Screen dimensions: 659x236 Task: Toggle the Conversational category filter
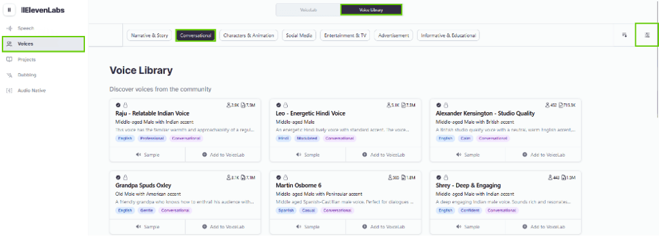pyautogui.click(x=196, y=35)
